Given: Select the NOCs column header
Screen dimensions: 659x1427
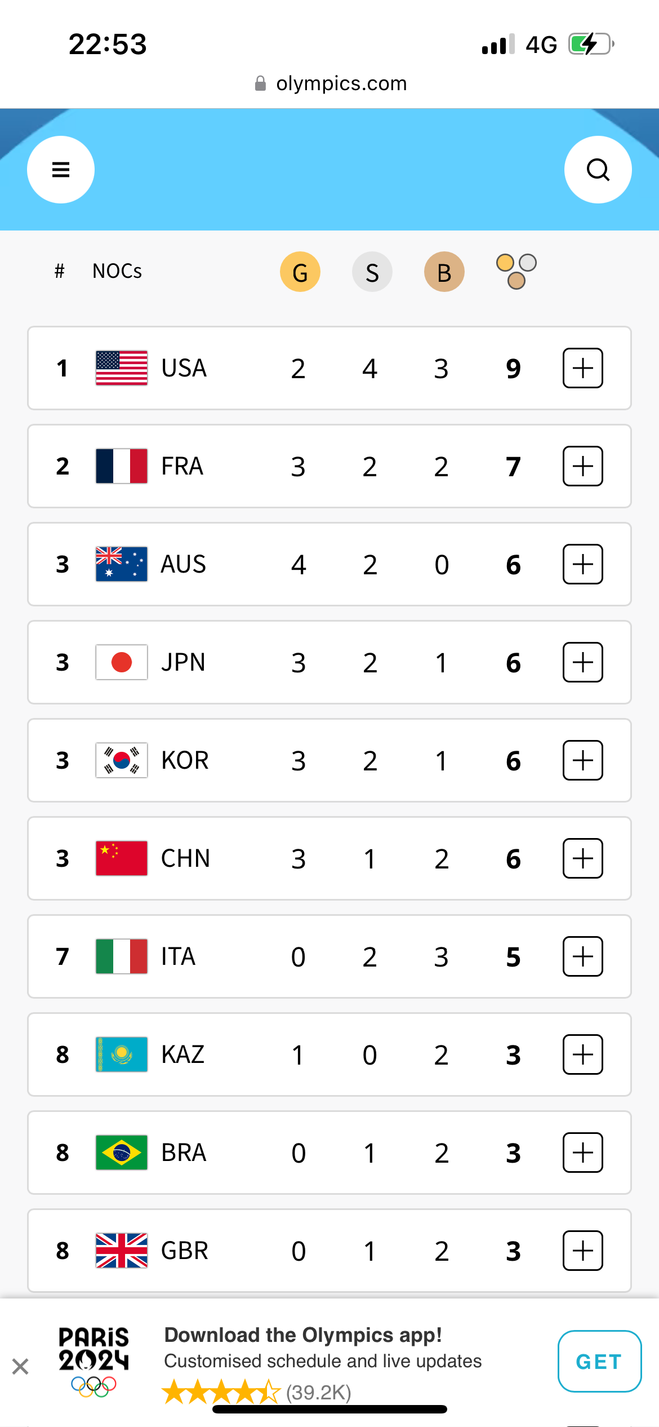Looking at the screenshot, I should coord(117,271).
